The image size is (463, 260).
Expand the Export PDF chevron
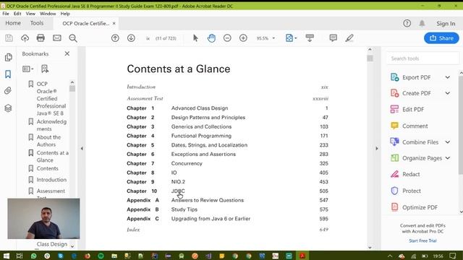tap(448, 77)
